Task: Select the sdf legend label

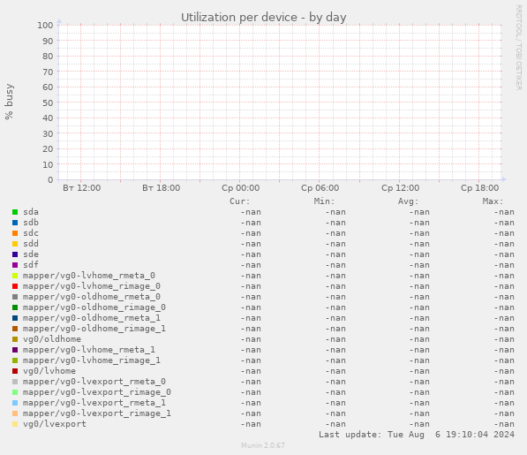Action: click(31, 265)
